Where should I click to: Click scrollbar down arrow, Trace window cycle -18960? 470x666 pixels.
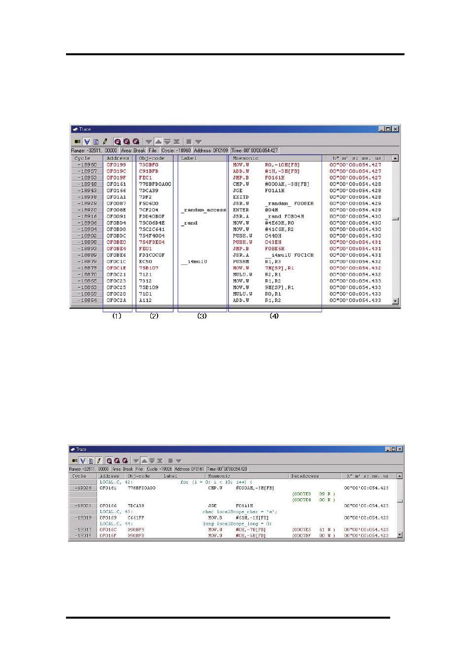(x=395, y=300)
